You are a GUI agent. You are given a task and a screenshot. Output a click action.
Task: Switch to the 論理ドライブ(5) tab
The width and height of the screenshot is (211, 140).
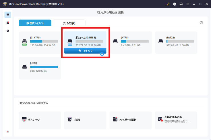click(35, 23)
